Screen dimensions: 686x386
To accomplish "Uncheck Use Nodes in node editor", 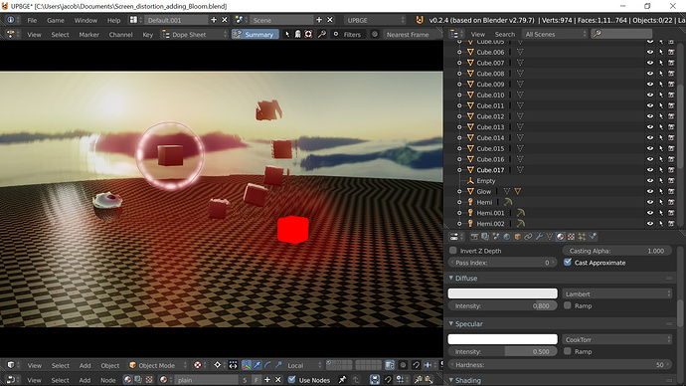I will (x=292, y=380).
